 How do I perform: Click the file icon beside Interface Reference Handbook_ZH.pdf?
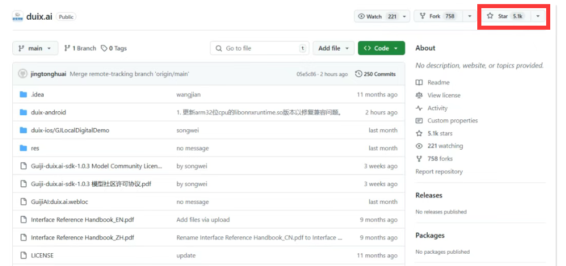click(23, 237)
